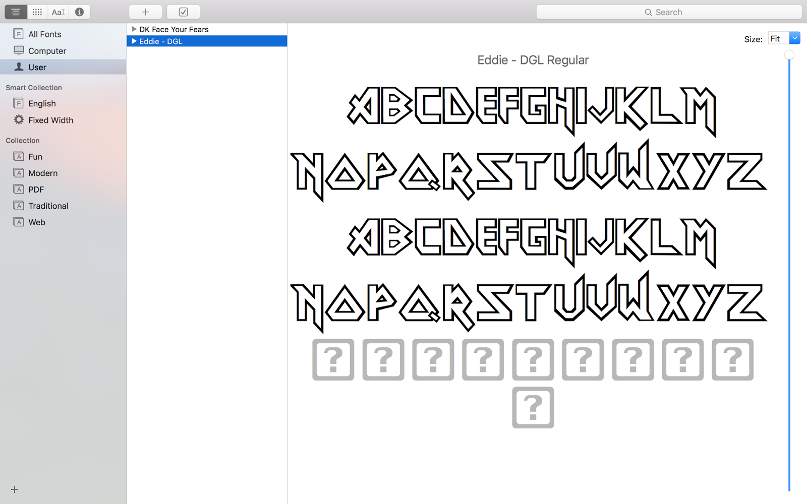The height and width of the screenshot is (504, 807).
Task: Click the Size Fit combo box field
Action: (779, 38)
